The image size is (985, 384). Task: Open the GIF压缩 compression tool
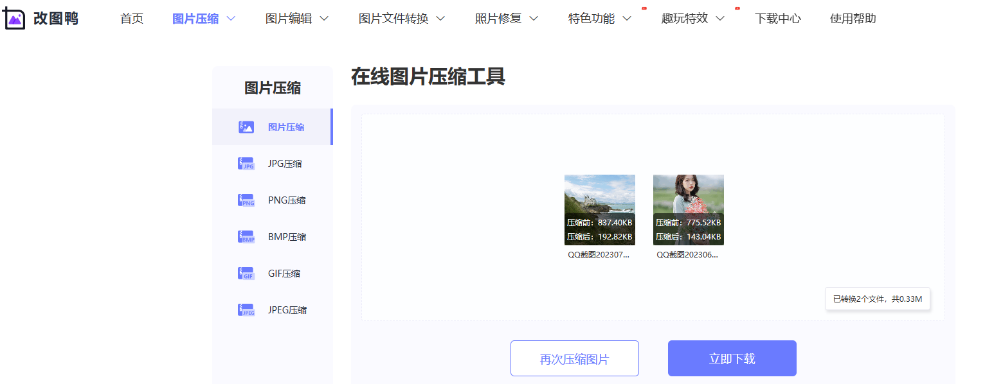[x=285, y=273]
